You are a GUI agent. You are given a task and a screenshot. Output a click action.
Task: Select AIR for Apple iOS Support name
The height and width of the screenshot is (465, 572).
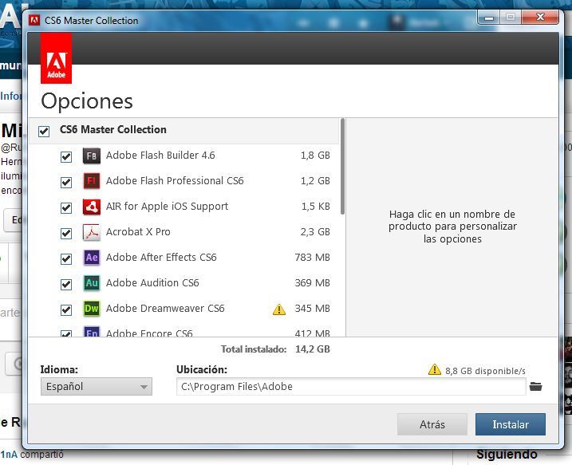coord(167,207)
